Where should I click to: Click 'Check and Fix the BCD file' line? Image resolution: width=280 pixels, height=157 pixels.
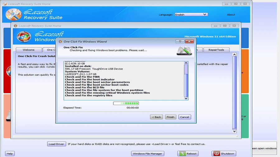(85, 87)
